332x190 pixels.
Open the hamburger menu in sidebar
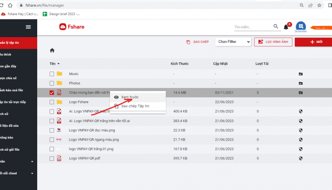(x=28, y=27)
